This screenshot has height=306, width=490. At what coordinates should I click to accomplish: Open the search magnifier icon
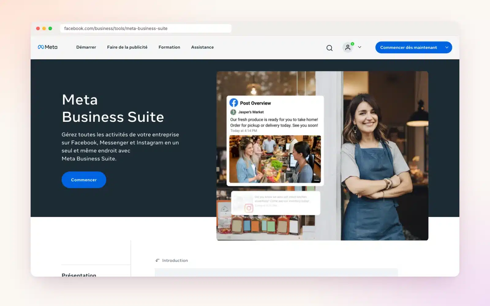click(330, 48)
